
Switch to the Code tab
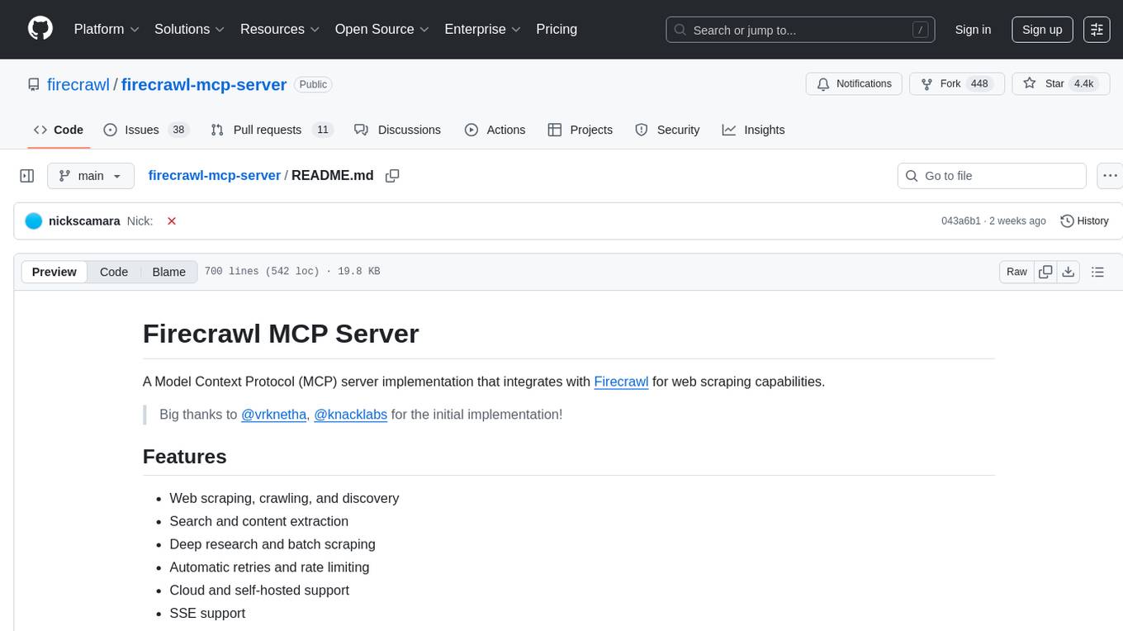pos(59,130)
